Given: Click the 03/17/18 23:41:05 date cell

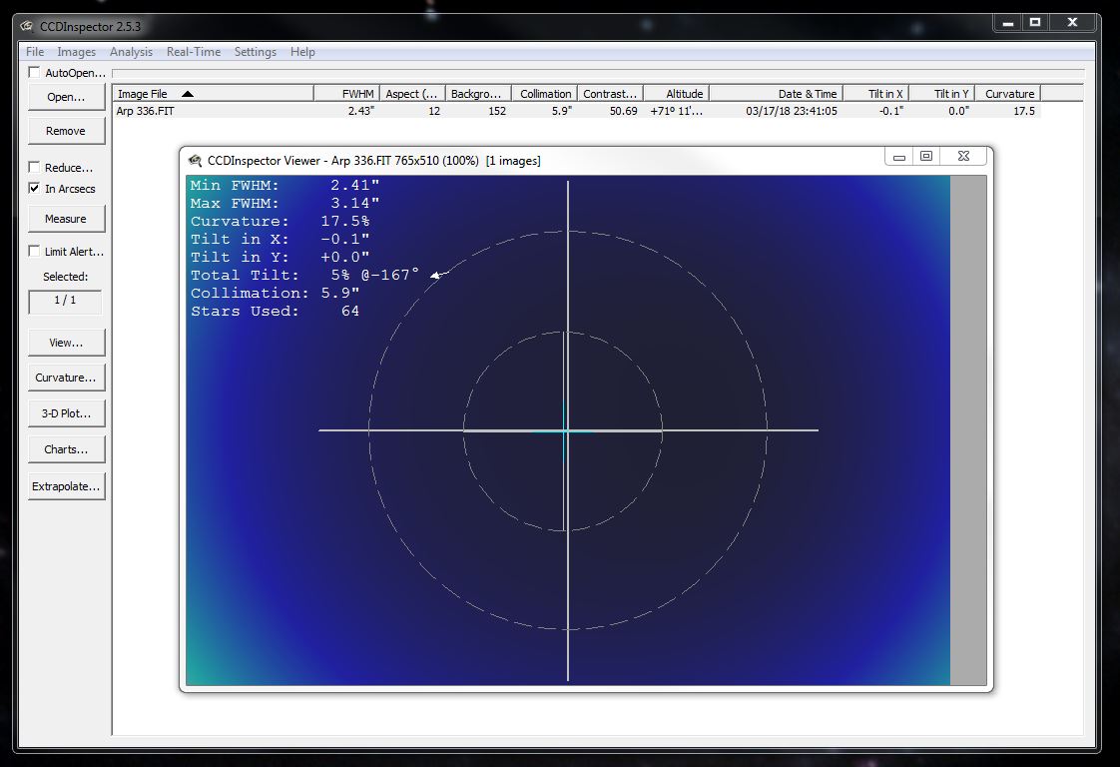Looking at the screenshot, I should point(792,111).
